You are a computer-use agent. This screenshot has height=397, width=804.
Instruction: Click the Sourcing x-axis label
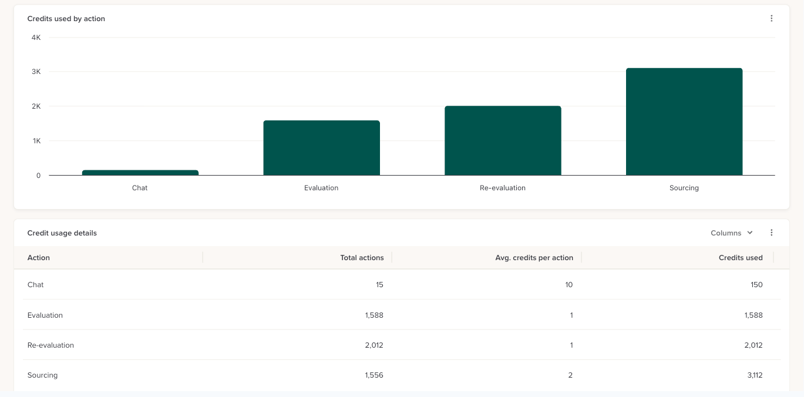684,188
